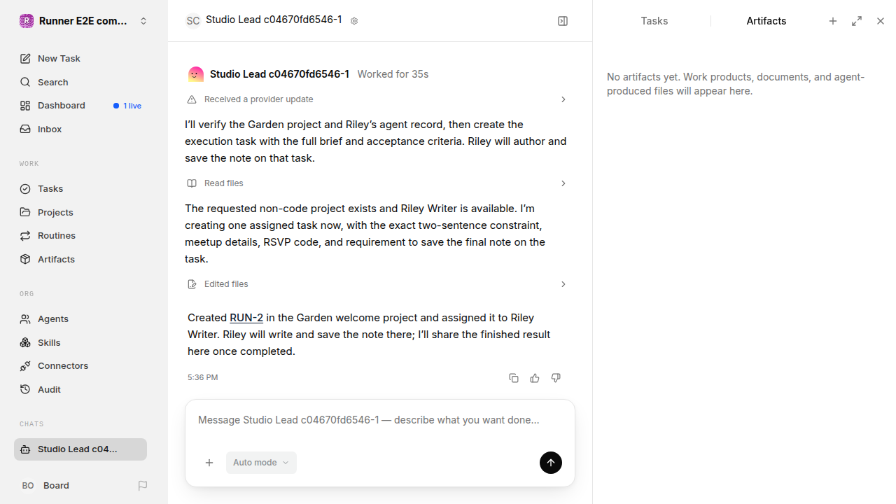
Task: Open the Agents page
Action: pyautogui.click(x=80, y=319)
